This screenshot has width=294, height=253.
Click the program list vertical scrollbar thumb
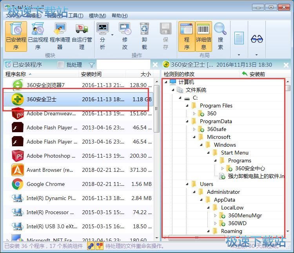pyautogui.click(x=156, y=109)
